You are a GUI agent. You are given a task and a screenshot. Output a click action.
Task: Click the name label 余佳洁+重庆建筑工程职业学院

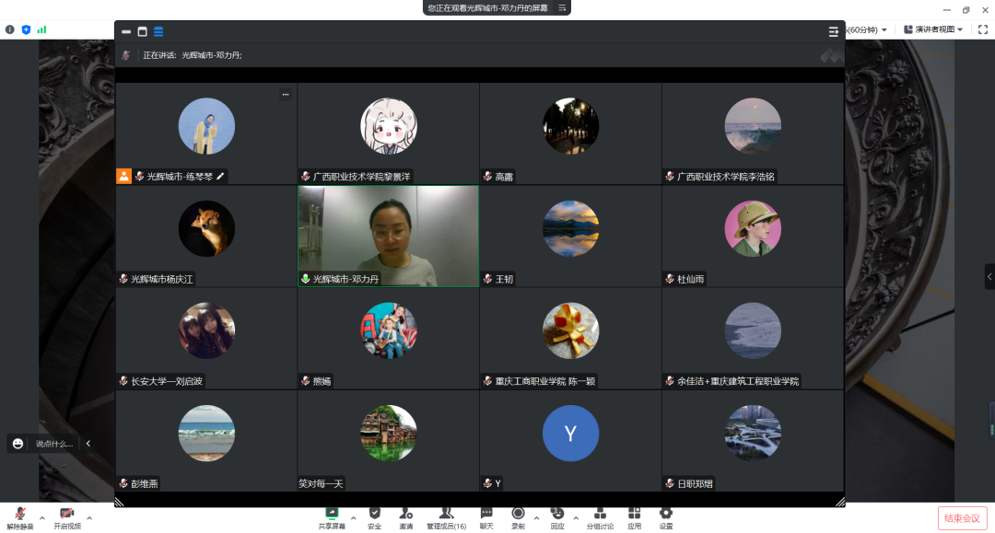[738, 381]
